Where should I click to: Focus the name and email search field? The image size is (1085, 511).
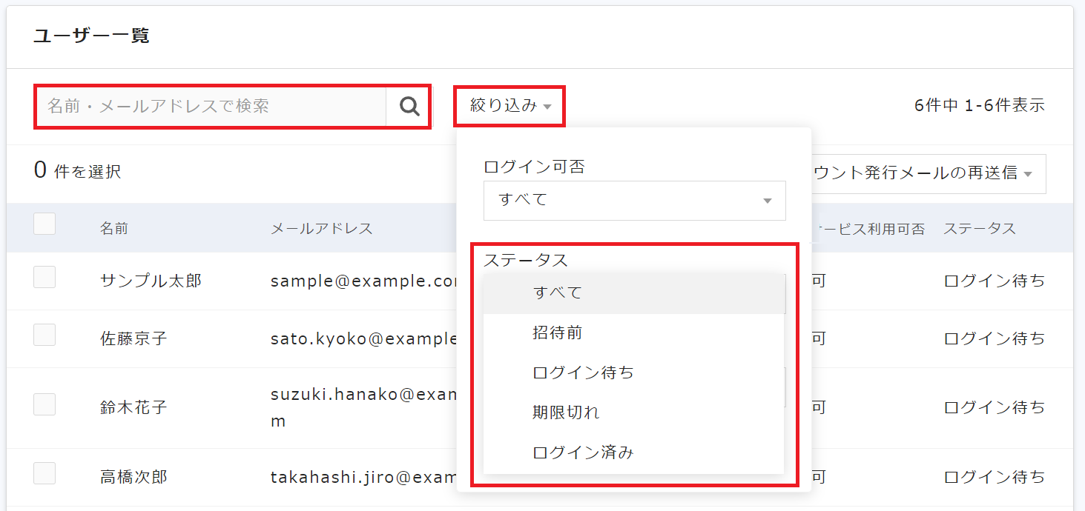tap(211, 106)
